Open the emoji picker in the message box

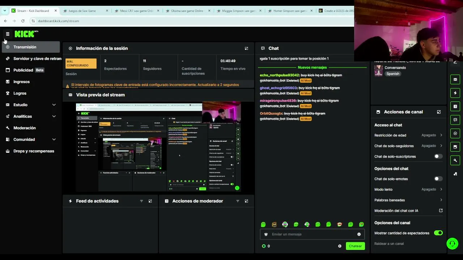(x=359, y=234)
